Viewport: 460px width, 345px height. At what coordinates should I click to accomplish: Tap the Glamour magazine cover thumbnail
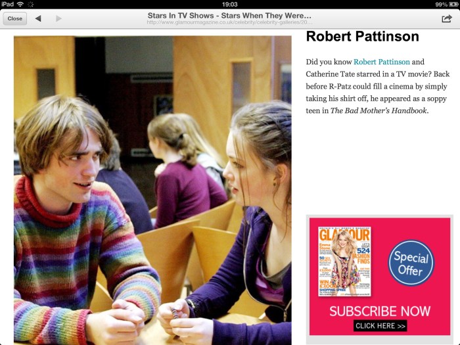pos(344,262)
